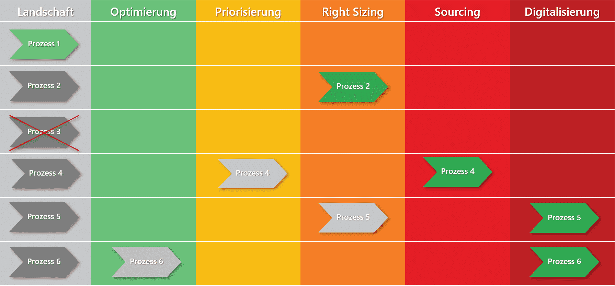
Task: Select green Prozess 6 arrow in Digitalisierung
Action: click(564, 262)
